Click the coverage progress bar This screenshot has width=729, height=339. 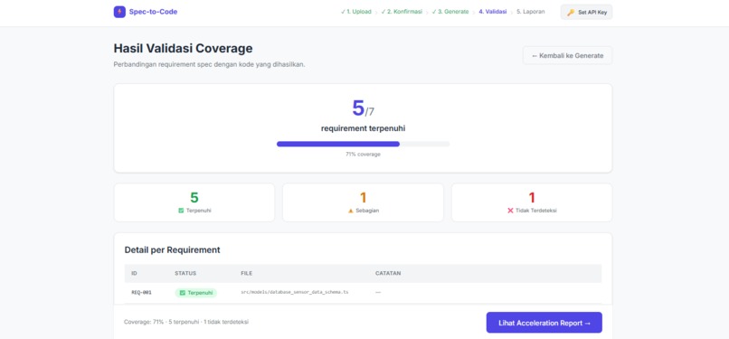click(363, 144)
